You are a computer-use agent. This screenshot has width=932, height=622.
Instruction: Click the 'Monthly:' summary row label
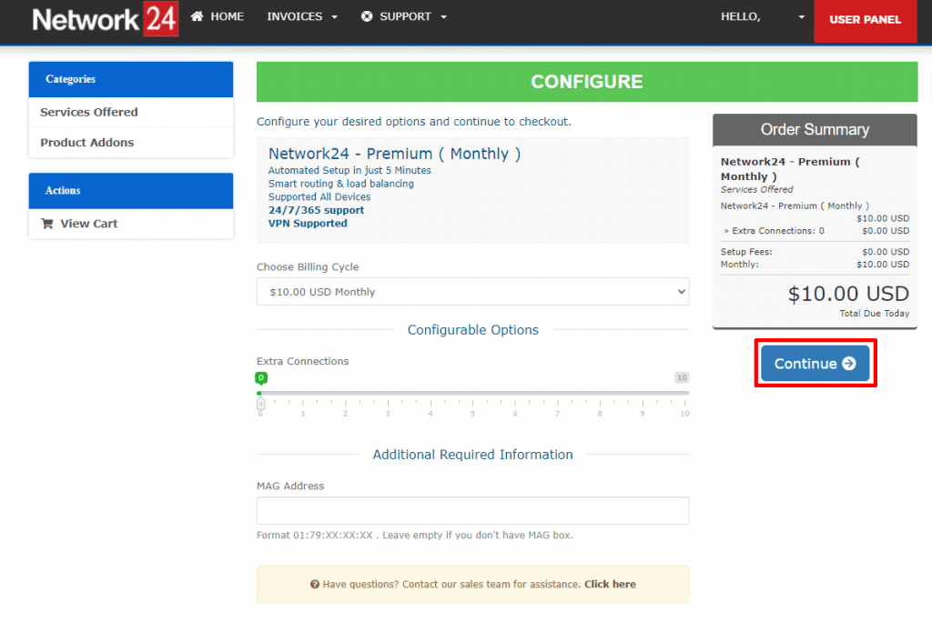(739, 265)
